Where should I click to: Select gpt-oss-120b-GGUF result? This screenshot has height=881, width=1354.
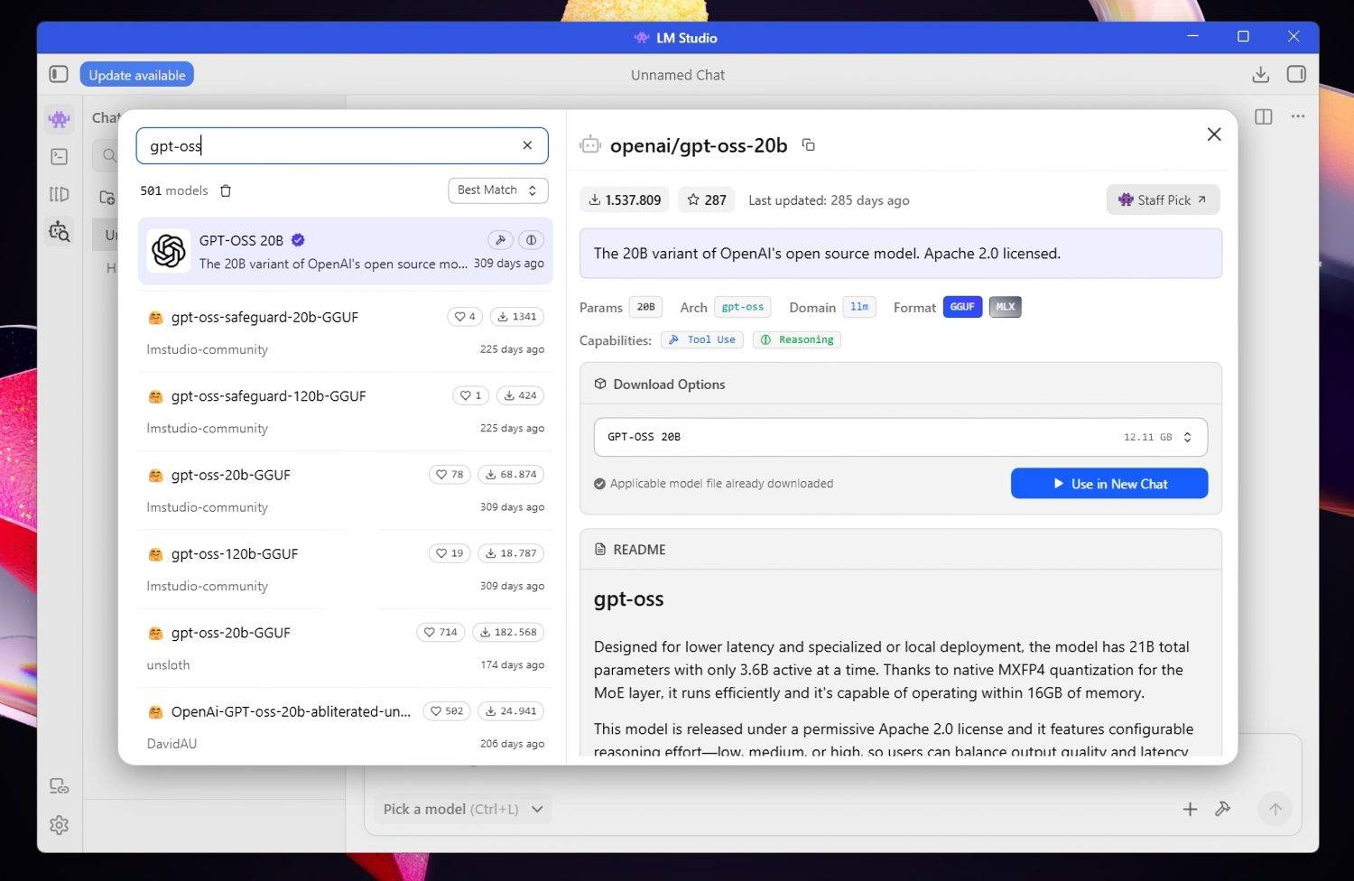pos(345,569)
